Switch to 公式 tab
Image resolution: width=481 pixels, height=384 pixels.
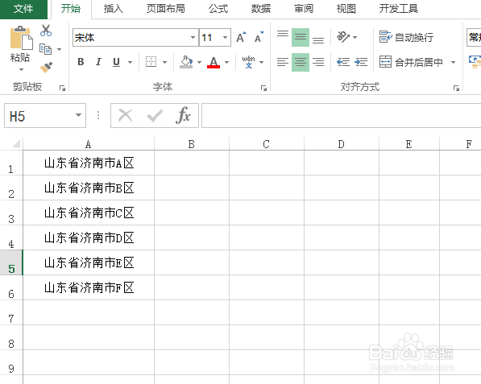tap(218, 9)
